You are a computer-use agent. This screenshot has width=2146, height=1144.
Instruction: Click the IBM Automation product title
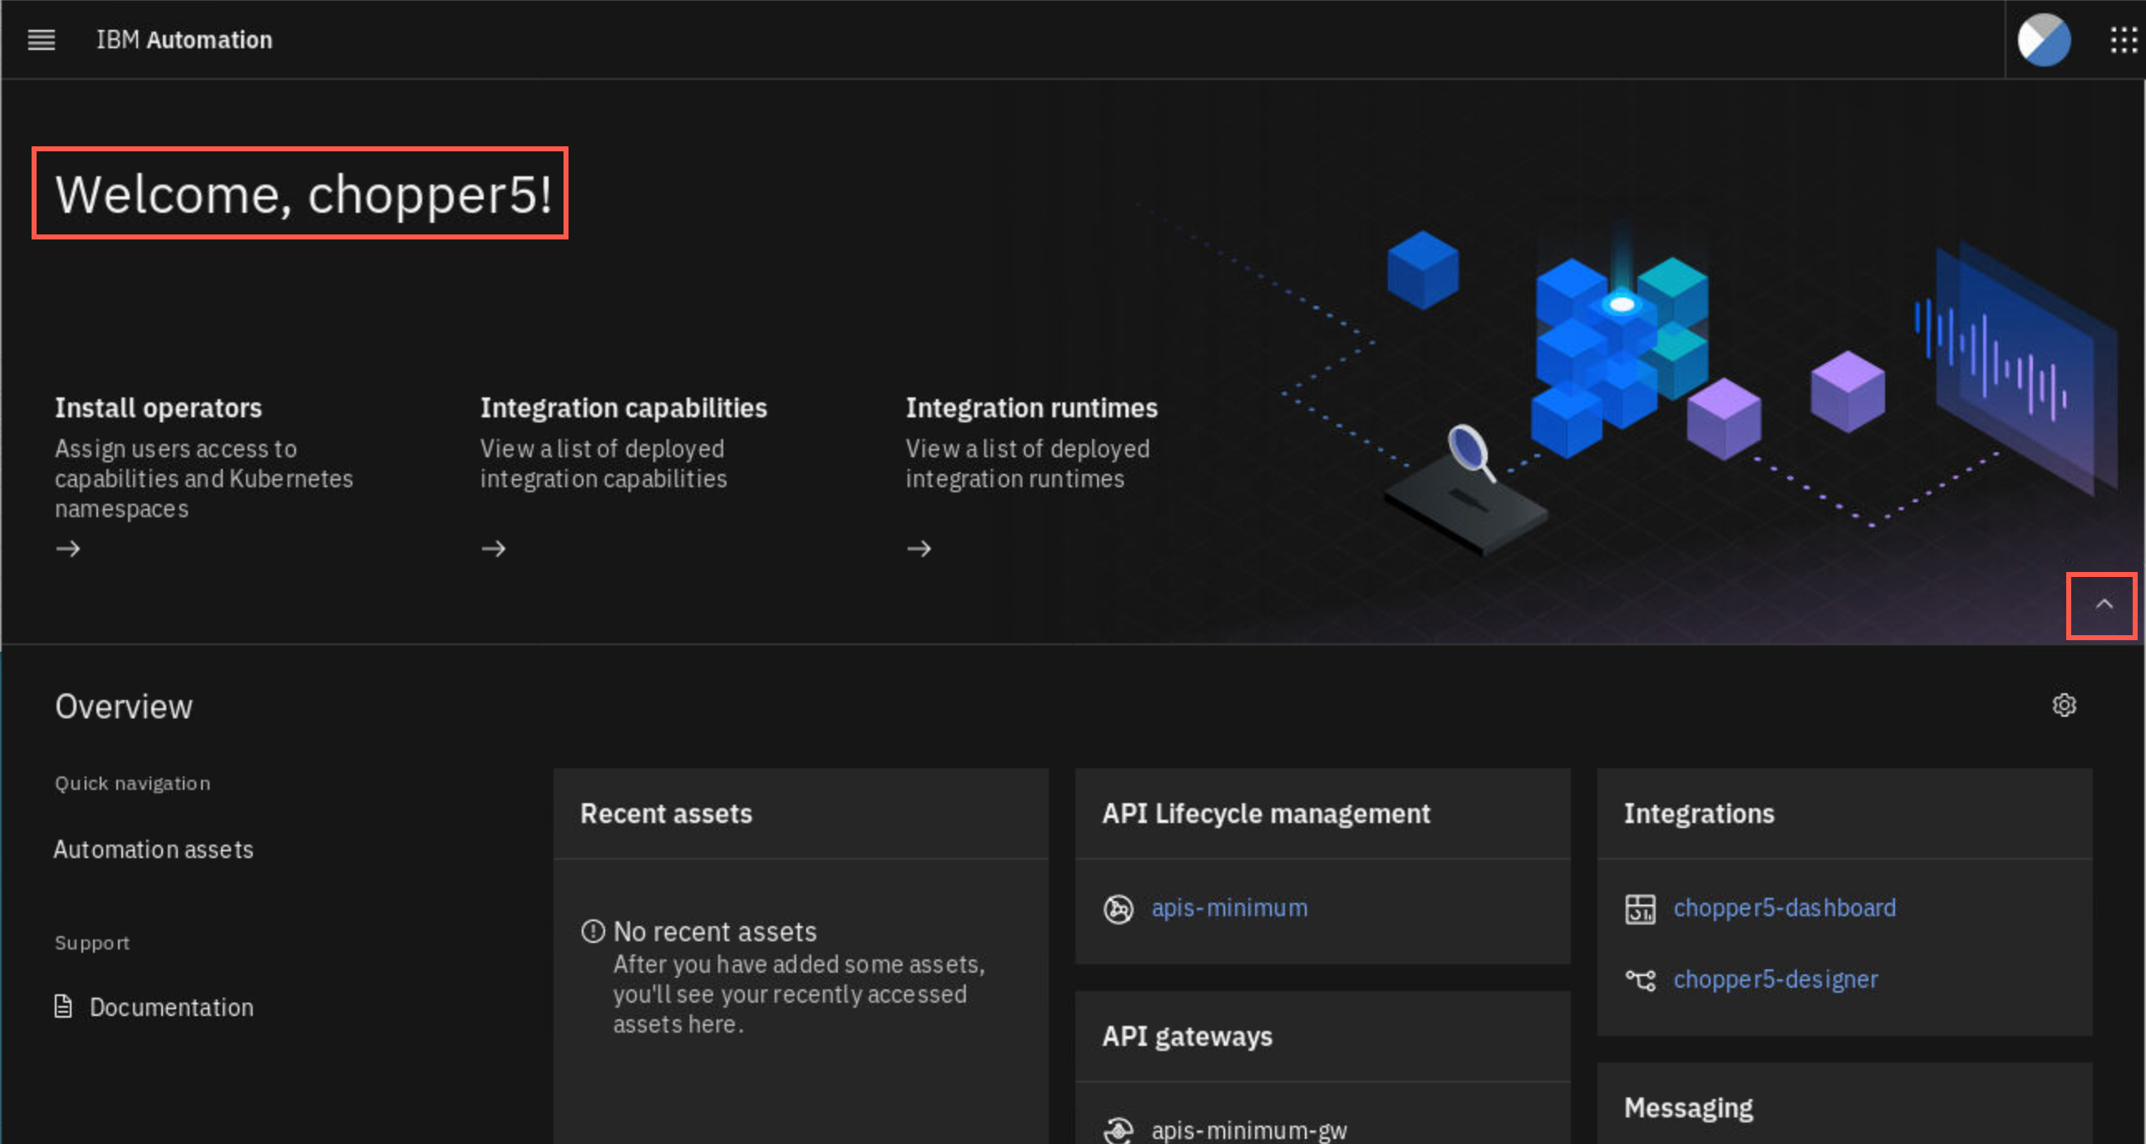point(185,39)
